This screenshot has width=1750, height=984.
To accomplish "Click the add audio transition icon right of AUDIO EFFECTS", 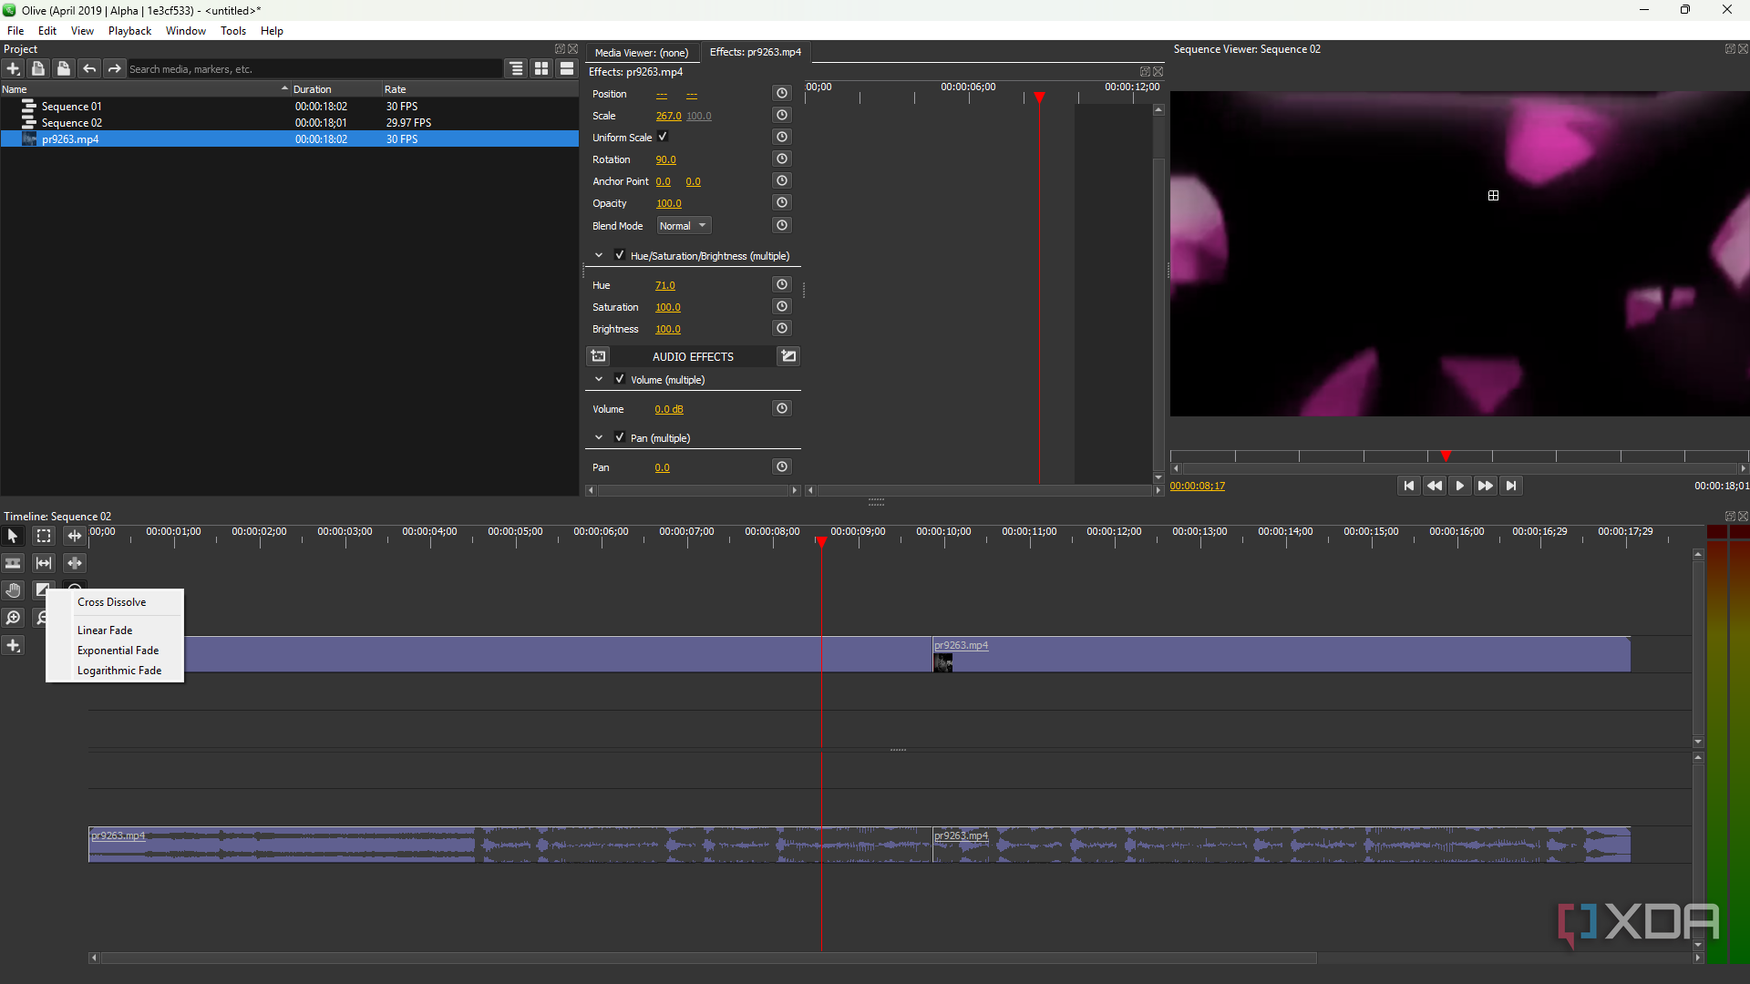I will (788, 356).
